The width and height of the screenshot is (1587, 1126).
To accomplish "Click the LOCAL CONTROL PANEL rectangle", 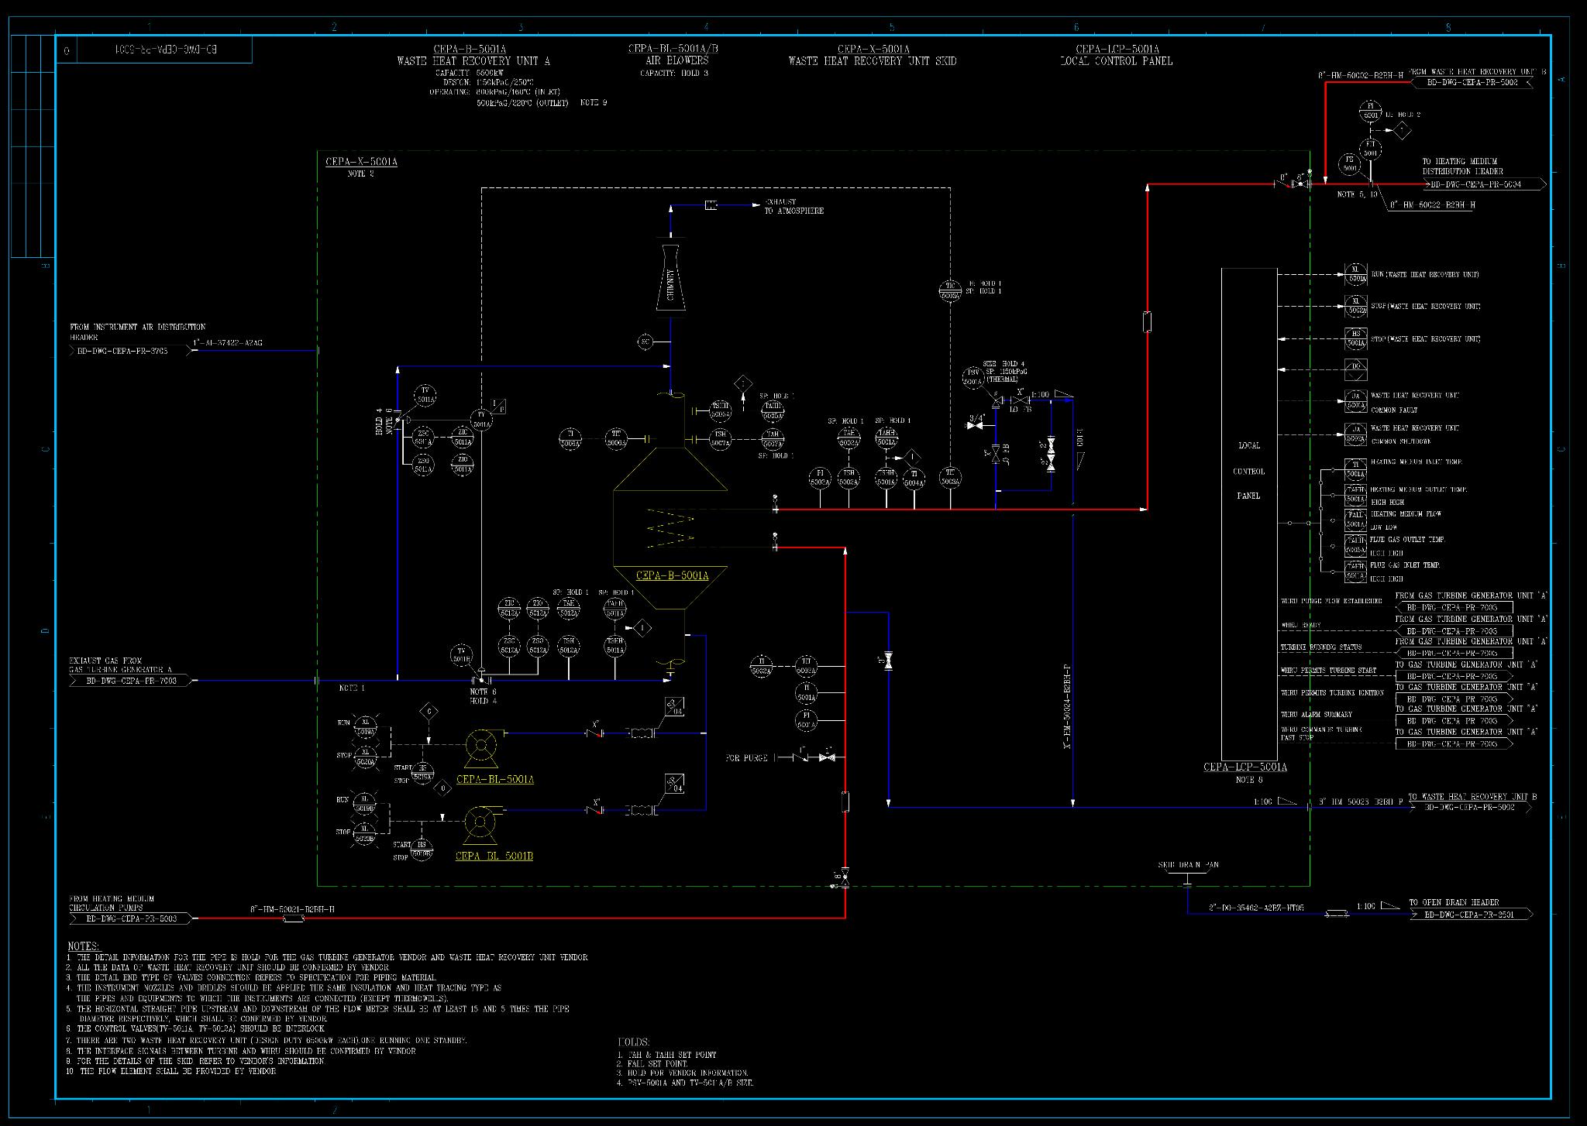I will (x=1248, y=514).
